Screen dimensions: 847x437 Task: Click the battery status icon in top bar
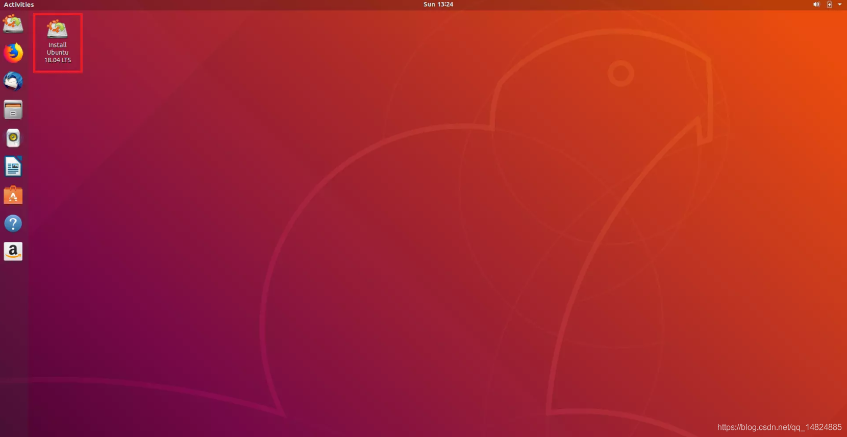(x=830, y=5)
